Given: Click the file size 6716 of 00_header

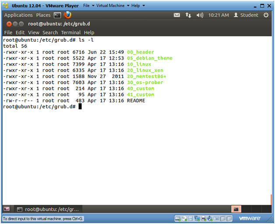Looking at the screenshot, I should (x=78, y=52).
